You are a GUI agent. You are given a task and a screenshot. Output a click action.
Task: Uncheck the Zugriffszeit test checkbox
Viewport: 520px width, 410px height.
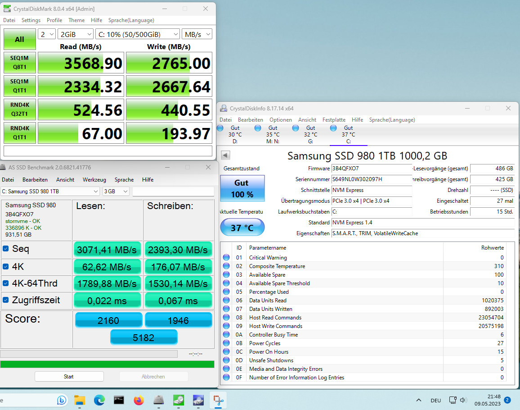6,300
